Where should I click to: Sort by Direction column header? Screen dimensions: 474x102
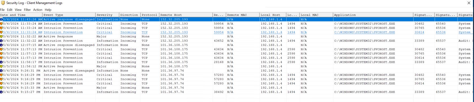[x=130, y=15]
